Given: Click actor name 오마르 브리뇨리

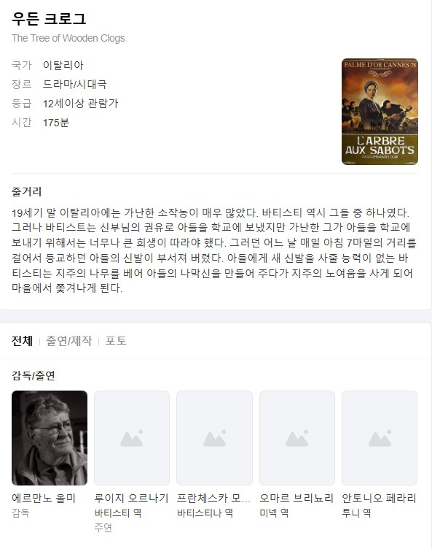Looking at the screenshot, I should 296,498.
